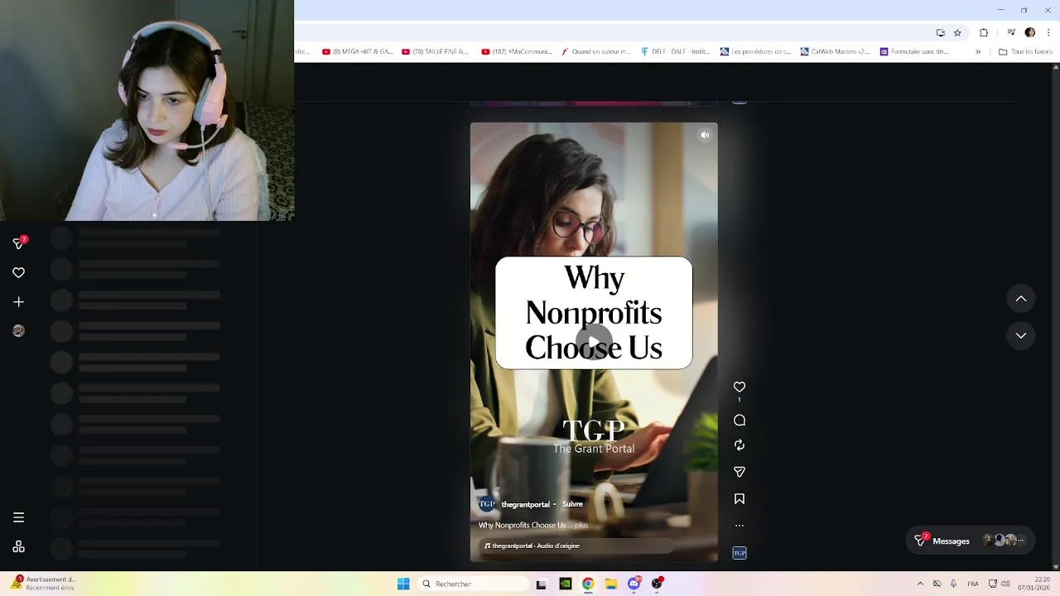The width and height of the screenshot is (1060, 596).
Task: Open the 'MEGA HIIT & GA...' bookmark
Action: 357,51
